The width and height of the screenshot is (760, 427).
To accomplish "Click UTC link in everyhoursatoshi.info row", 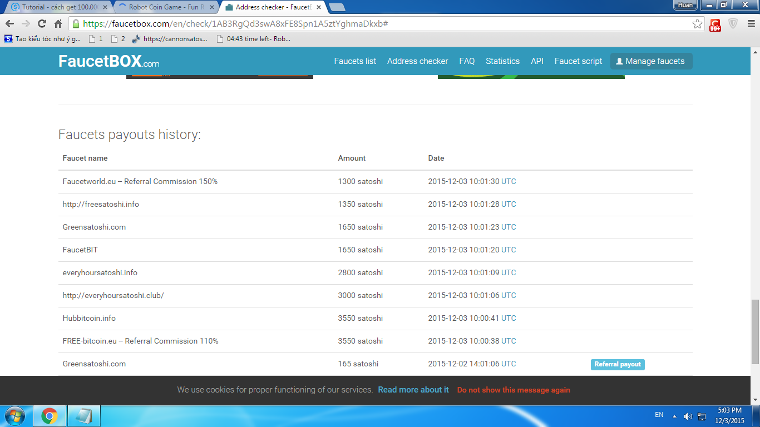I will pos(509,272).
